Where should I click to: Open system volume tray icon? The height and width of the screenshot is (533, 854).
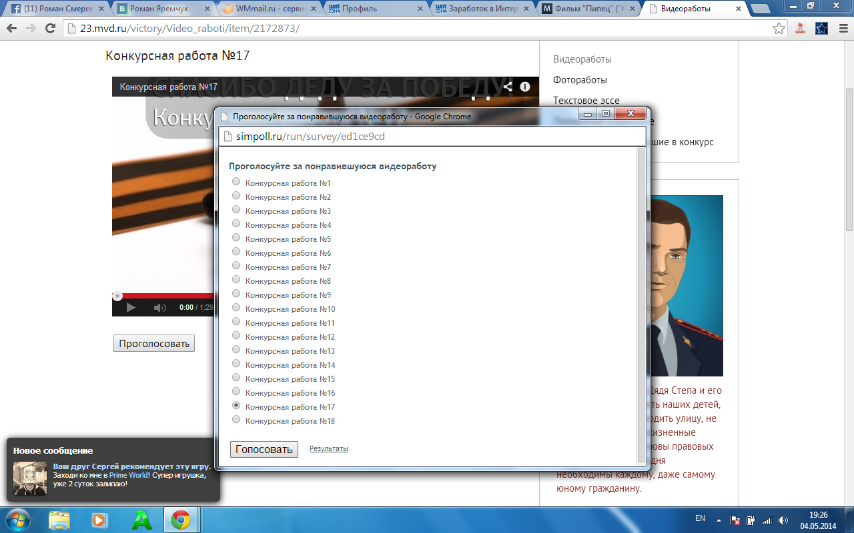[x=783, y=520]
